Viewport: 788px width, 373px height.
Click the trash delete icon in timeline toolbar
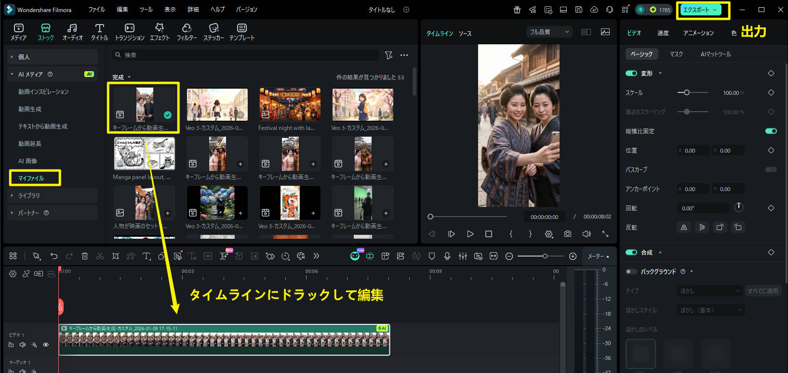tap(85, 256)
